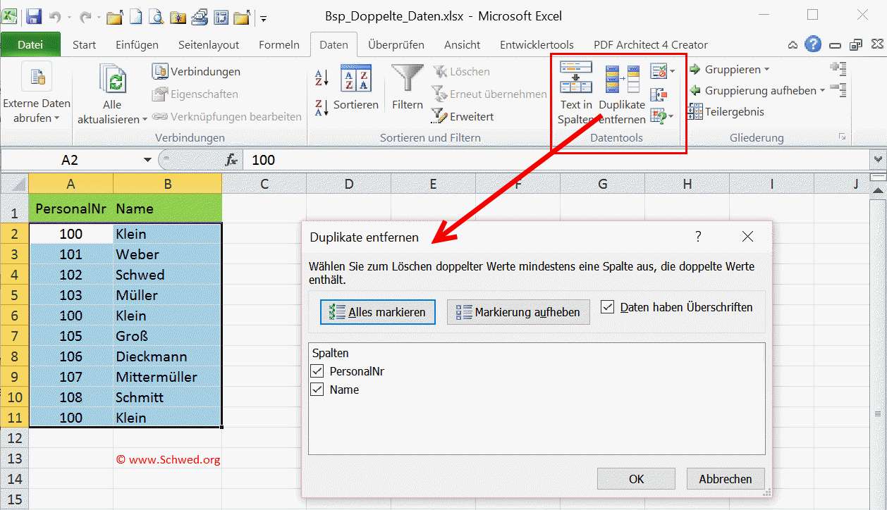Uncheck the Name column checkbox
The width and height of the screenshot is (887, 510).
(317, 390)
